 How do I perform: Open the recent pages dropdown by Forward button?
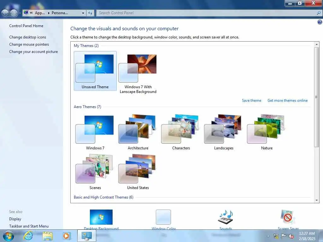click(20, 13)
